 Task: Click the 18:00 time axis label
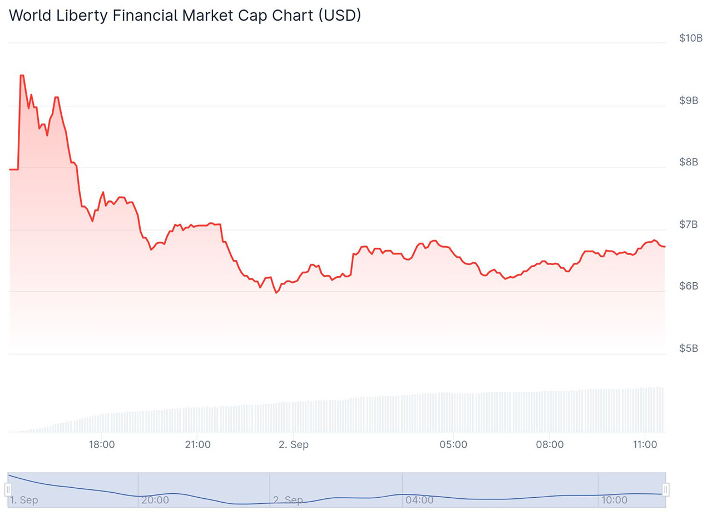click(x=102, y=445)
